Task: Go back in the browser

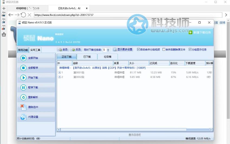Action: pos(11,15)
